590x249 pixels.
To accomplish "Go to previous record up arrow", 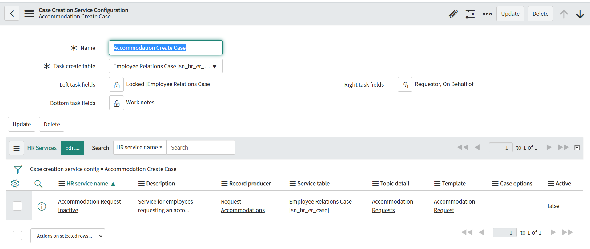I will click(564, 14).
